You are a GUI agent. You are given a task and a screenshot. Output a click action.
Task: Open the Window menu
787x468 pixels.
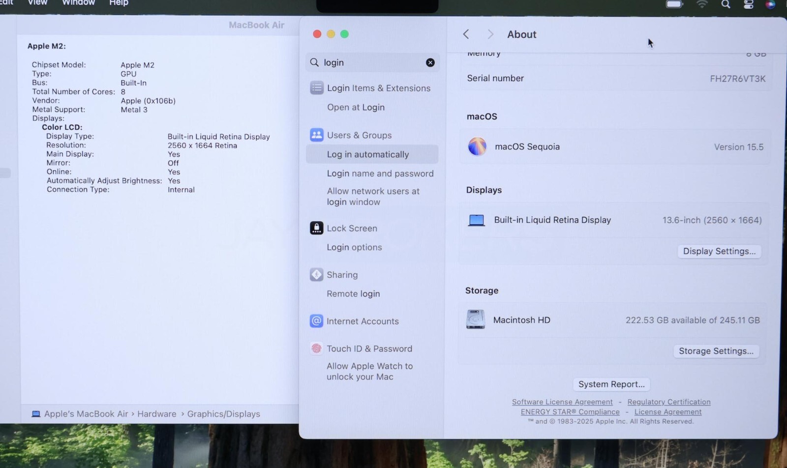(x=78, y=3)
